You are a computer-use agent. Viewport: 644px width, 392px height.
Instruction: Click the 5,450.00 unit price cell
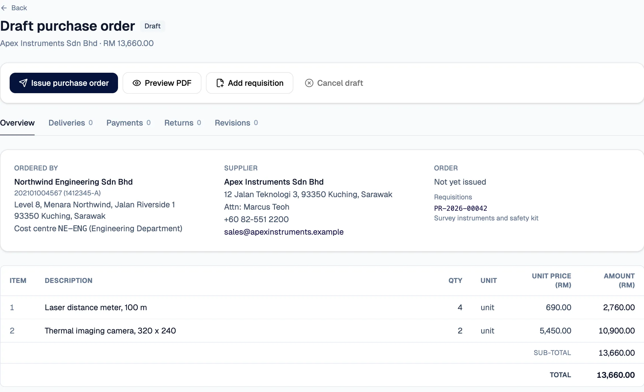pyautogui.click(x=555, y=331)
